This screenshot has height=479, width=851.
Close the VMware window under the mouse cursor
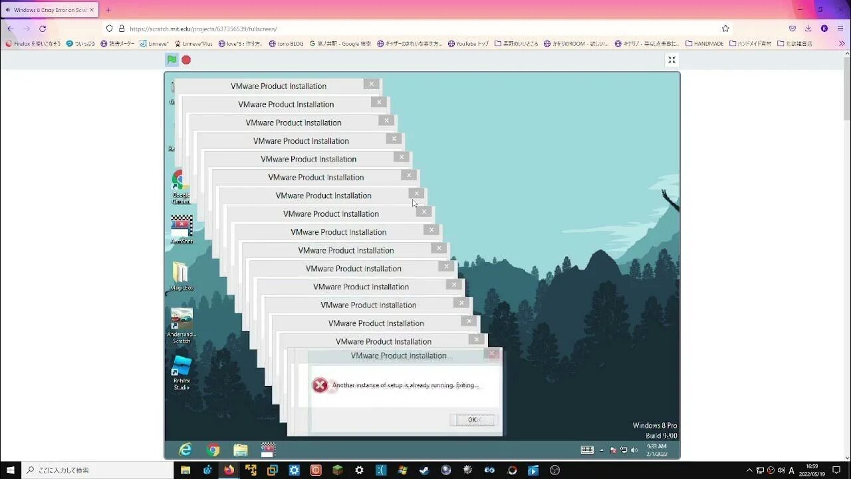(x=416, y=194)
